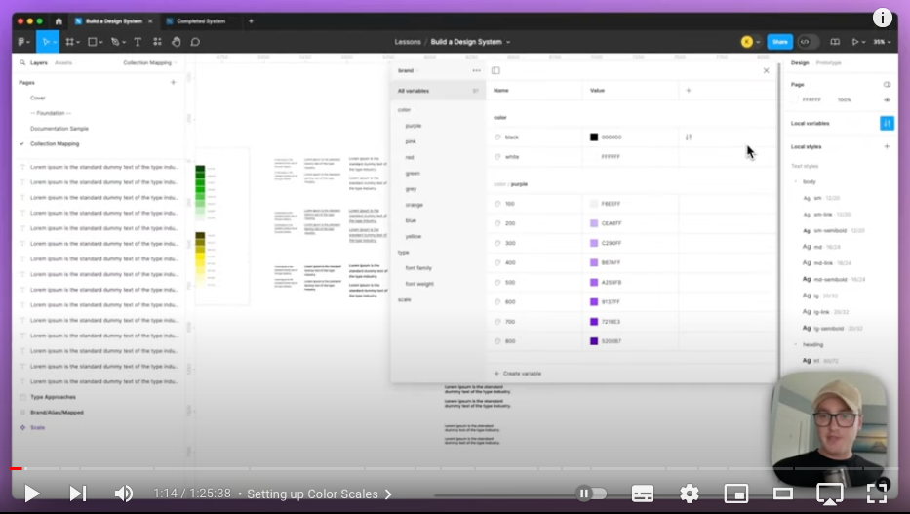Select the Scale component layer
Viewport: 910px width, 514px height.
[x=37, y=427]
